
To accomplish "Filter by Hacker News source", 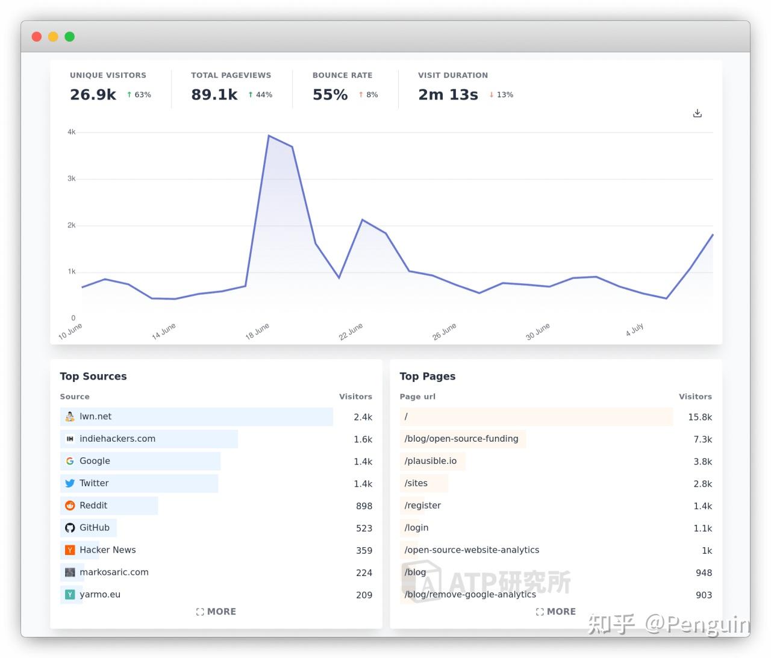I will (x=216, y=550).
